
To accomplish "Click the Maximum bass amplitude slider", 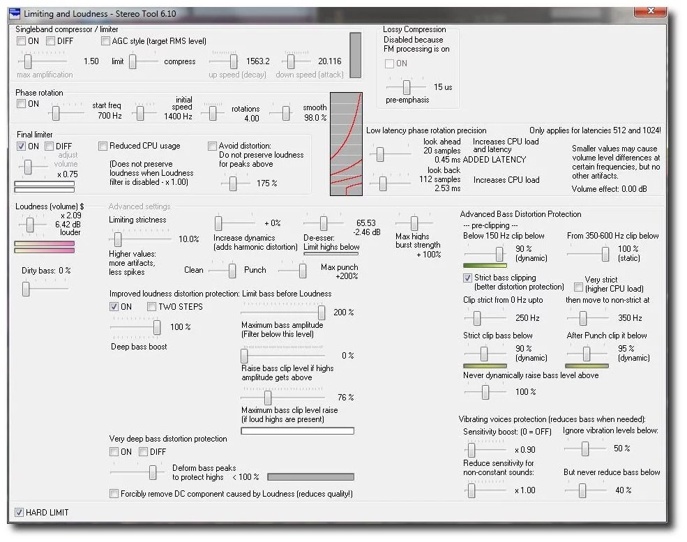I will tap(321, 313).
